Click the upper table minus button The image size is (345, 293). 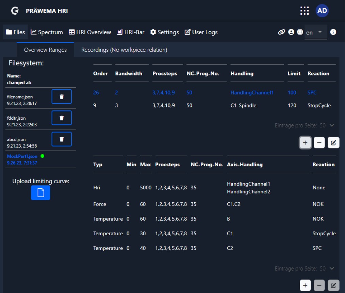click(319, 143)
